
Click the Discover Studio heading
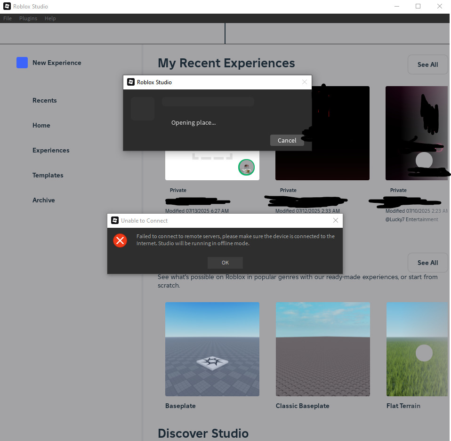click(x=203, y=433)
